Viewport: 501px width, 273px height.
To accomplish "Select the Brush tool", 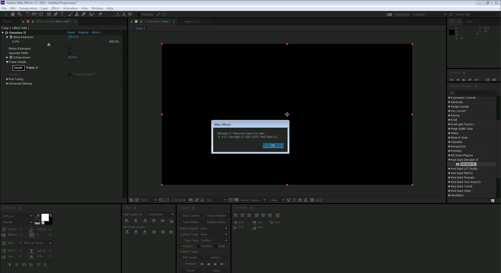I will [x=70, y=14].
